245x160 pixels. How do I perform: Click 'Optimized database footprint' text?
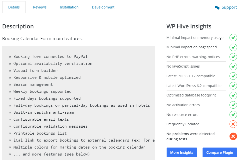coord(191,95)
